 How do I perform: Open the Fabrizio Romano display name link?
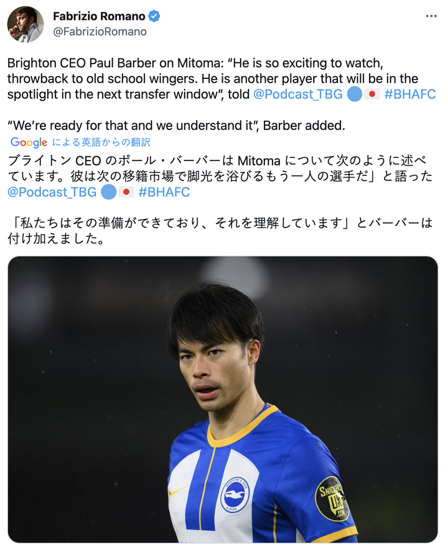(x=99, y=16)
